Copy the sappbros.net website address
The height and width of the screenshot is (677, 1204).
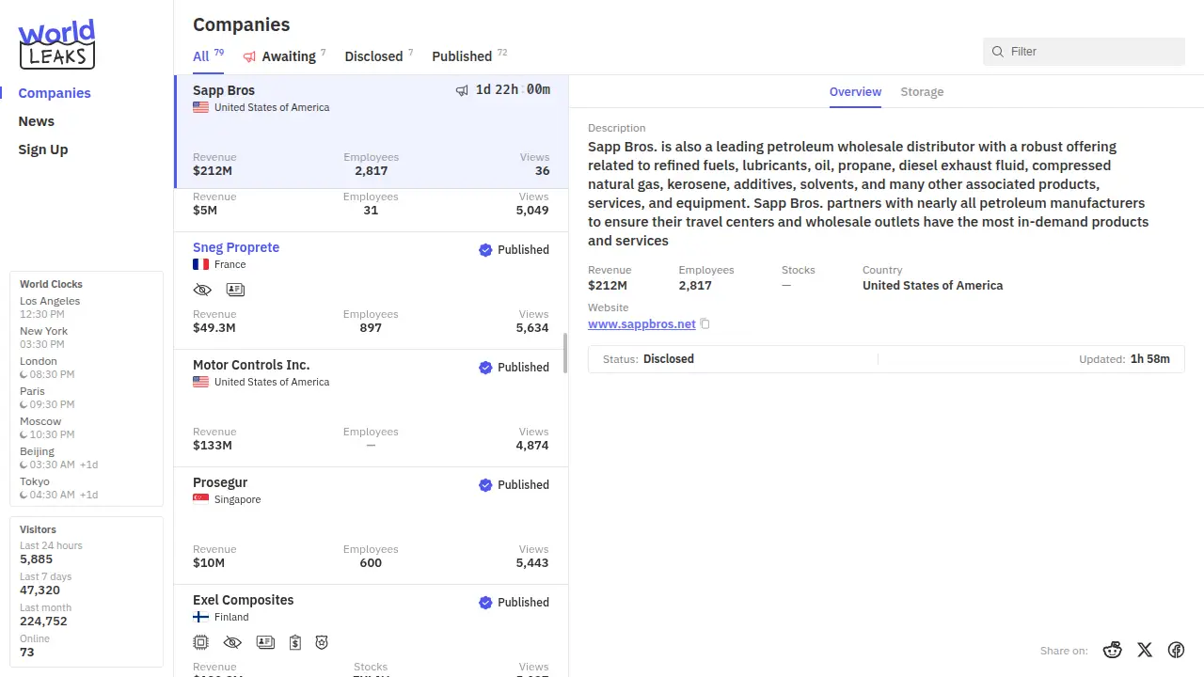(705, 324)
